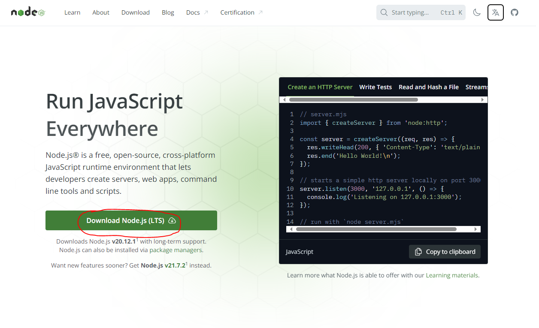The width and height of the screenshot is (539, 328).
Task: Open the language selector icon
Action: point(496,12)
